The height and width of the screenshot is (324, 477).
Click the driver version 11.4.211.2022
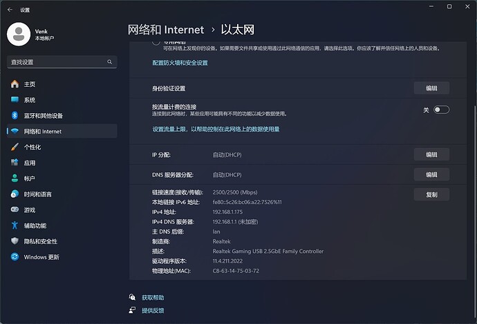(x=227, y=261)
